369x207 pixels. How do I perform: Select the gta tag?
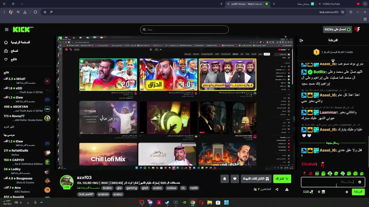[119, 188]
